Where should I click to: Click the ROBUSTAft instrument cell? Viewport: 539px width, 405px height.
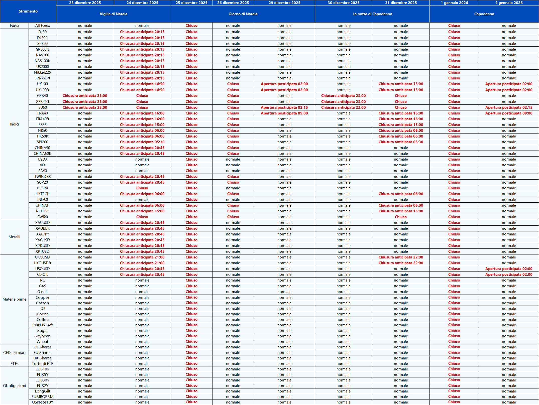pos(43,325)
